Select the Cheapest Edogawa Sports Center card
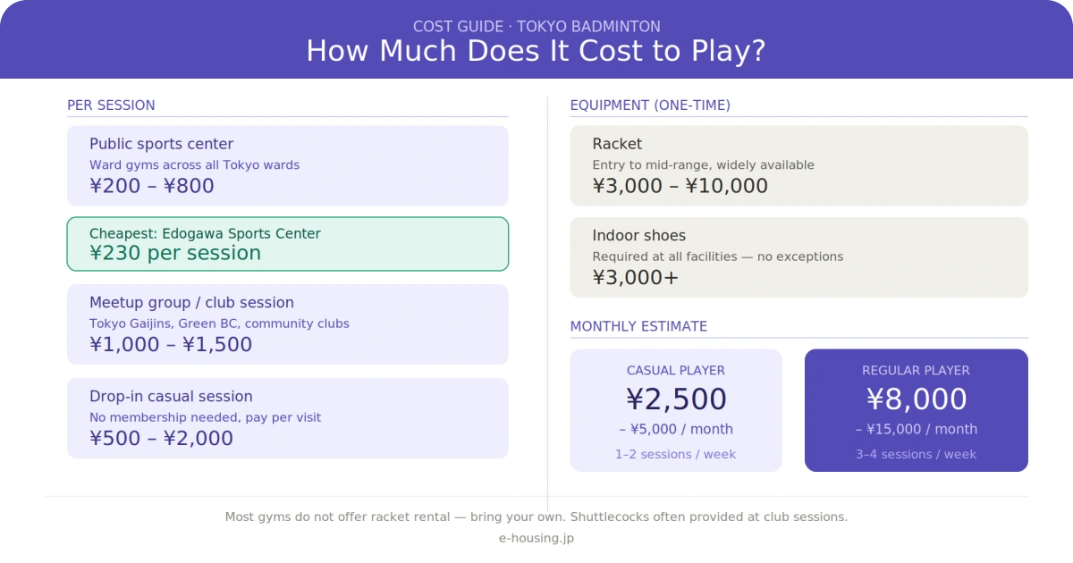This screenshot has width=1073, height=563. (287, 244)
